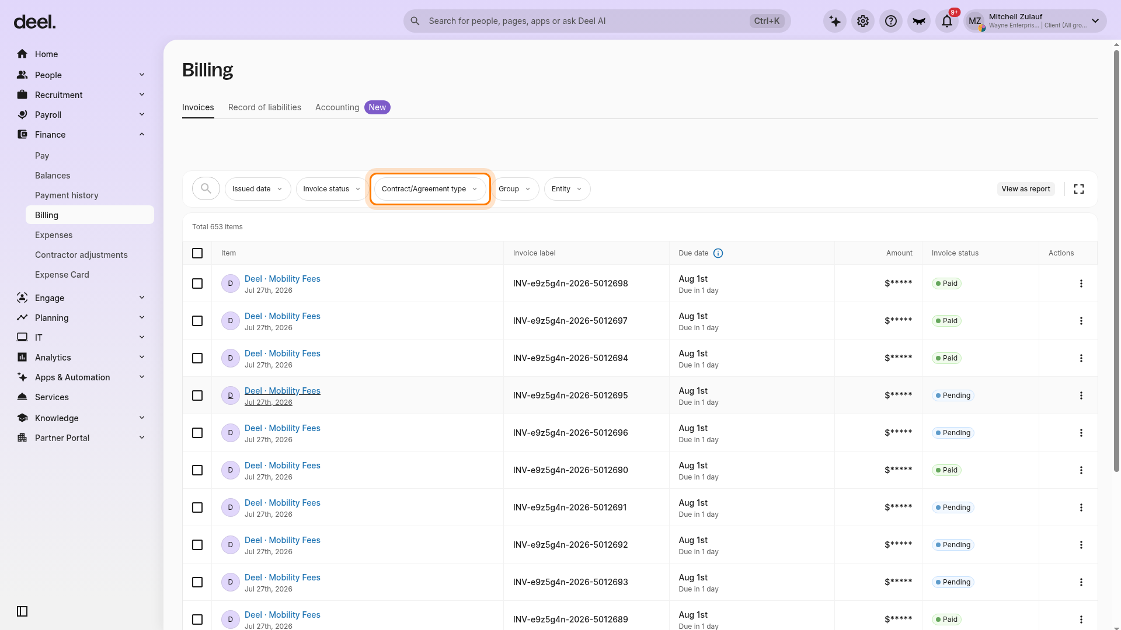Open Deel Mobility Fees invoice ending 5012695

[283, 391]
